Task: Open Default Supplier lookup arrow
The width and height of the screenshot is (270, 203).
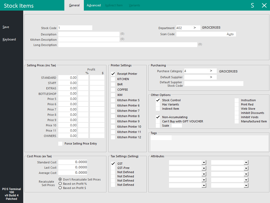Action: click(x=211, y=77)
